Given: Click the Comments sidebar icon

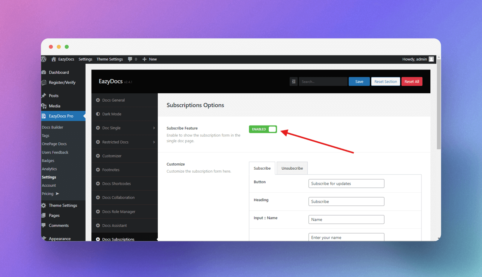Looking at the screenshot, I should click(44, 225).
